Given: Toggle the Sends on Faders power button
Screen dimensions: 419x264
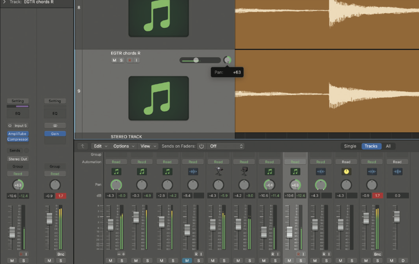Looking at the screenshot, I should (201, 146).
